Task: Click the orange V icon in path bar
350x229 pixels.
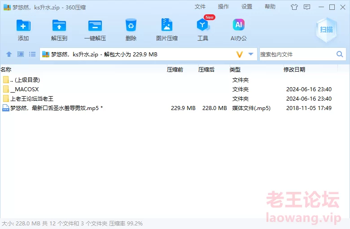Action: [239, 54]
